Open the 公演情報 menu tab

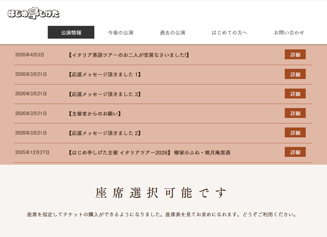coord(71,32)
